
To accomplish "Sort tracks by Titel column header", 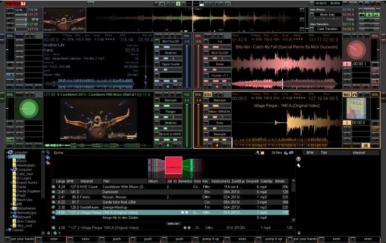I will coord(106,181).
